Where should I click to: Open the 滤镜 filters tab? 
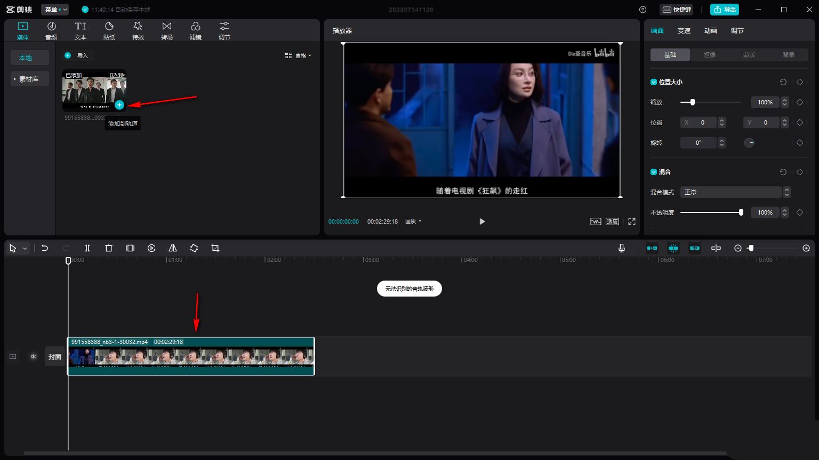coord(196,31)
